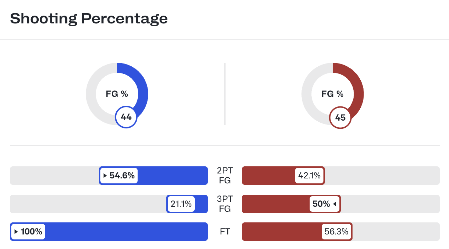Click the blue 21.1% value label
This screenshot has width=449, height=249.
click(181, 204)
